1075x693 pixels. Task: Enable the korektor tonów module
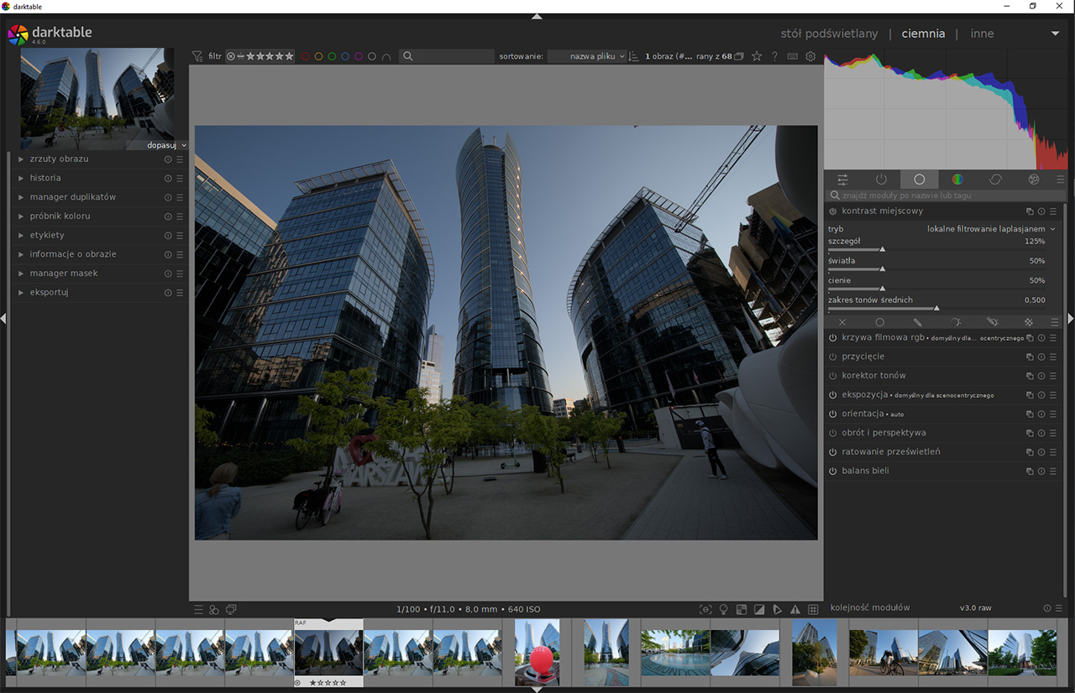point(833,376)
